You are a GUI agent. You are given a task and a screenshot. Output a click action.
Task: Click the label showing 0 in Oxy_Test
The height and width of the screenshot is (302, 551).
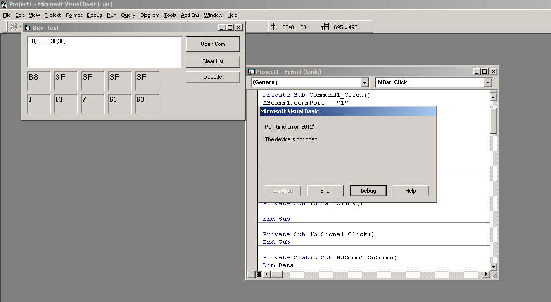click(39, 104)
